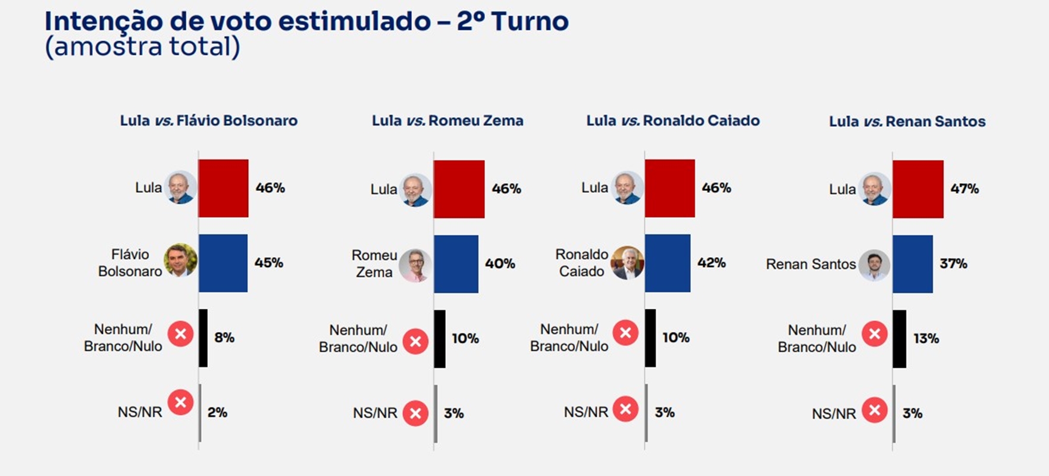The width and height of the screenshot is (1049, 476).
Task: Click Renan Santos's portrait photo
Action: point(875,265)
